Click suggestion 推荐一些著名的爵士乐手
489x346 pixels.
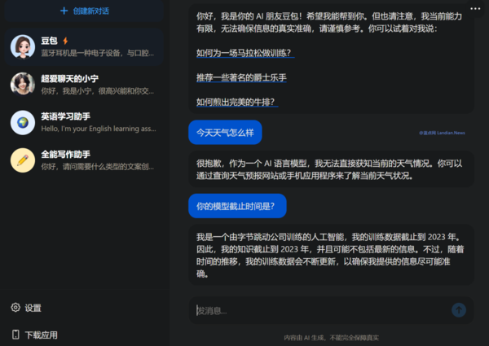click(x=241, y=77)
